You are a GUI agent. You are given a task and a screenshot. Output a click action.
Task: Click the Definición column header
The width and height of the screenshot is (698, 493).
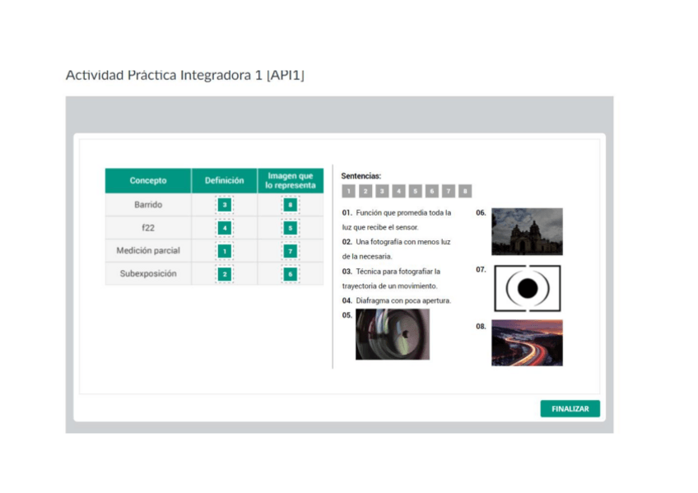(x=225, y=180)
